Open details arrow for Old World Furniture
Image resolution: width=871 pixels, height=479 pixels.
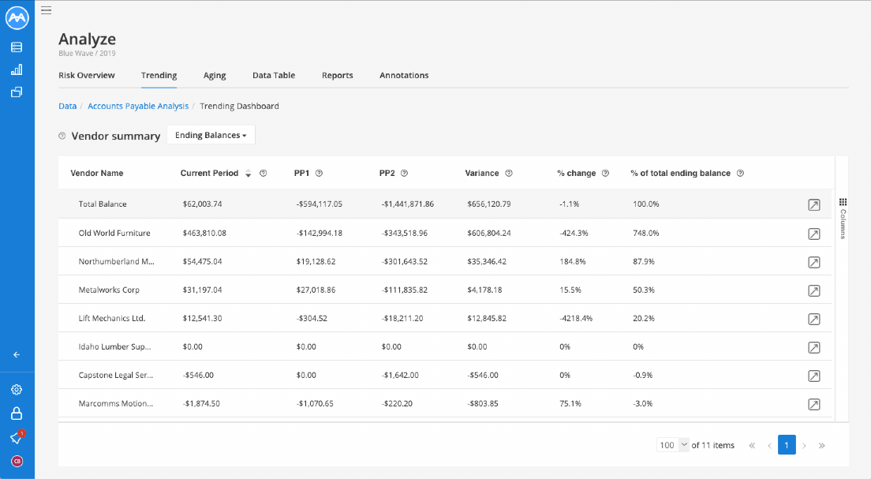pos(813,234)
